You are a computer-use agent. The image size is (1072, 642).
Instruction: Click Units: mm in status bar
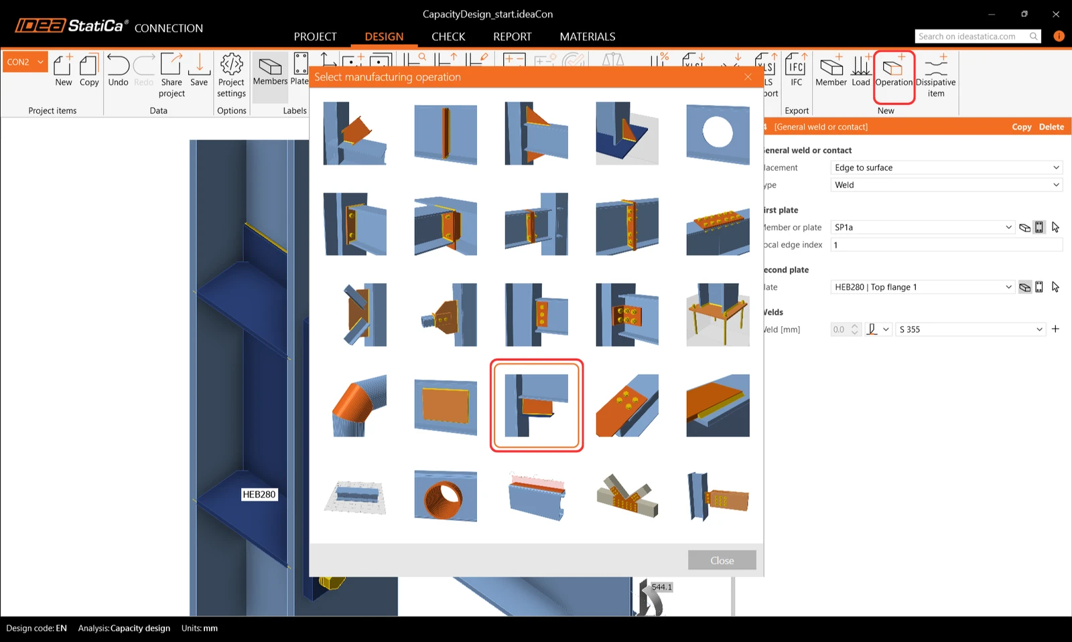pyautogui.click(x=200, y=628)
